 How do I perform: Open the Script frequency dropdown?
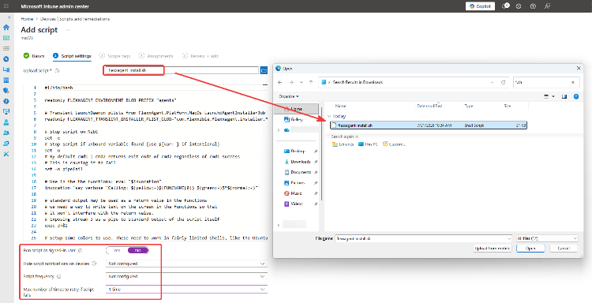tap(186, 277)
